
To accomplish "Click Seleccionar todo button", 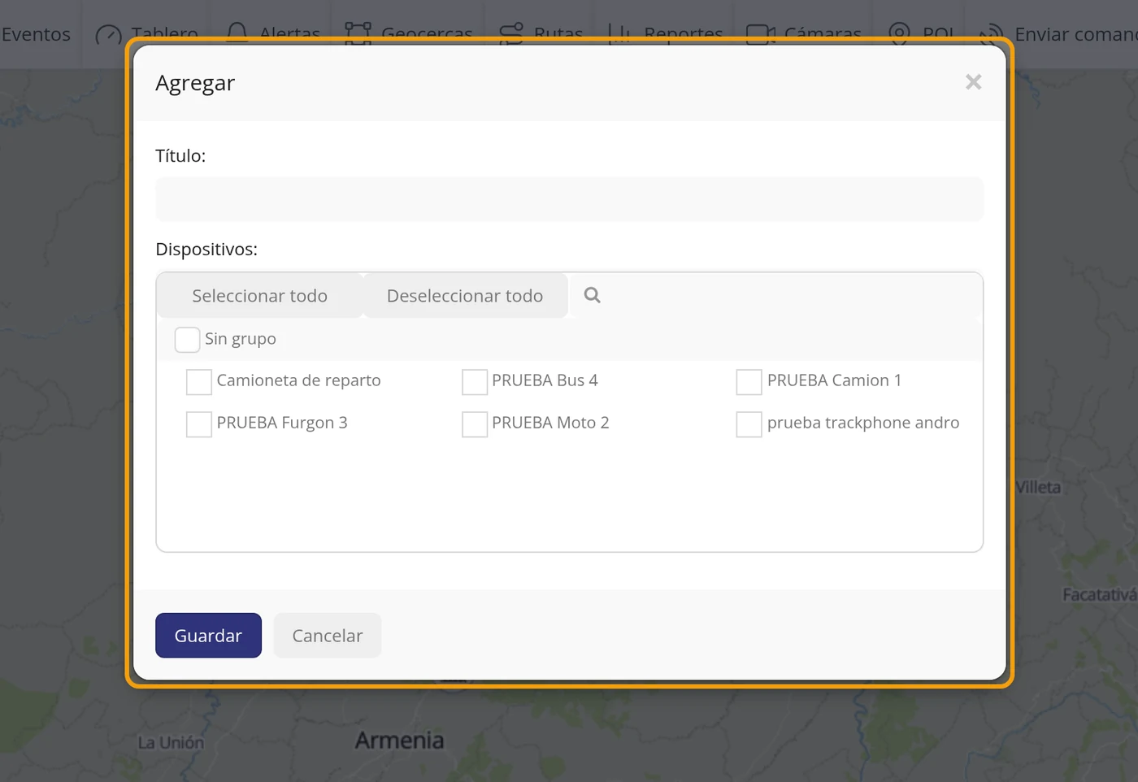I will point(259,296).
